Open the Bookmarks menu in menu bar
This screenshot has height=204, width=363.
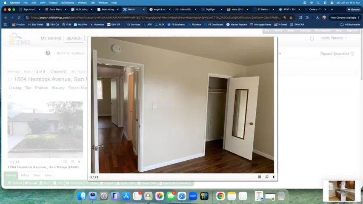[67, 3]
